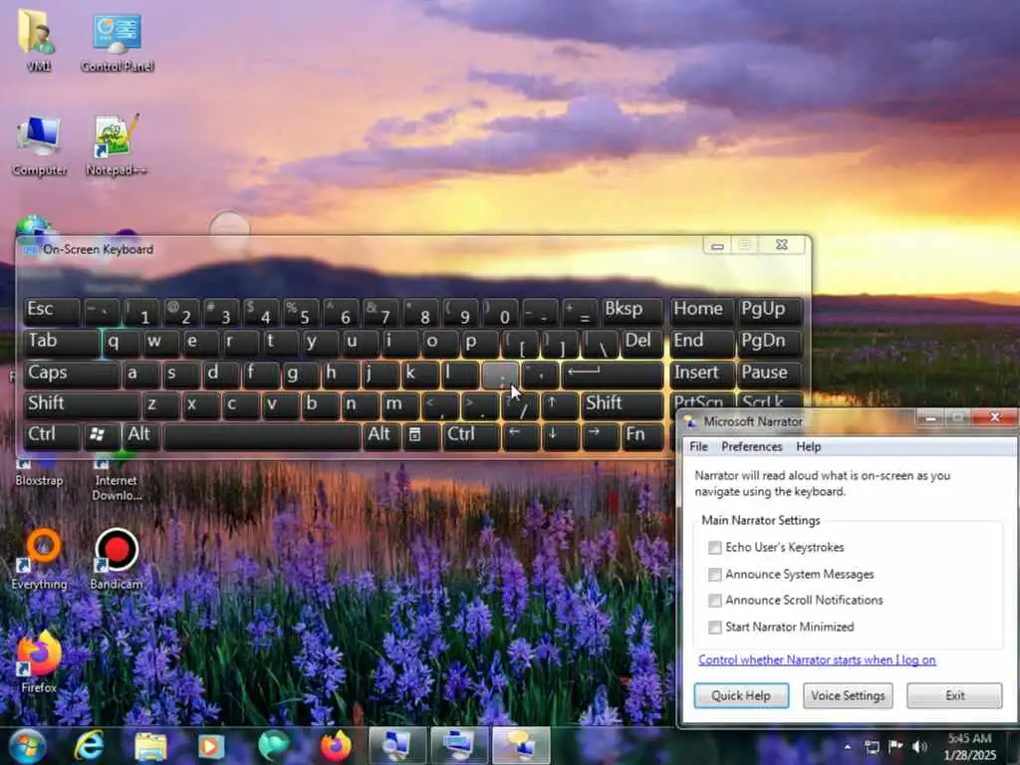Open the Control Panel desktop icon
Screen dimensions: 1020x765
click(x=118, y=40)
